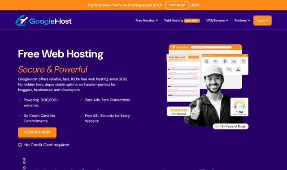Image resolution: width=287 pixels, height=170 pixels.
Task: Click the checkmark beside Zero Ads. Zero Distractions
Action: click(x=81, y=100)
